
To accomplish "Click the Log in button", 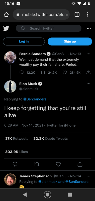I will (x=24, y=41).
